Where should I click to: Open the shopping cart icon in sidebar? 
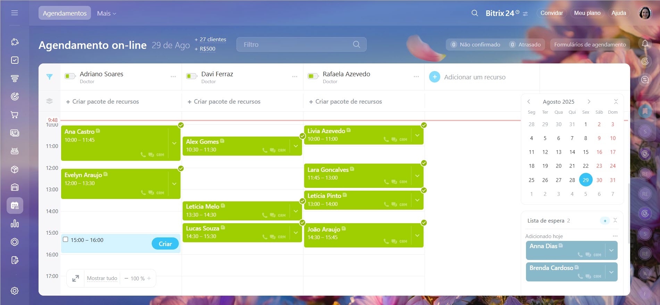click(15, 115)
